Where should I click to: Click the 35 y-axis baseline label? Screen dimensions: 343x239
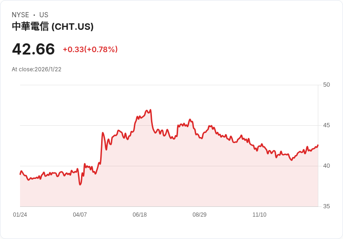click(x=326, y=206)
